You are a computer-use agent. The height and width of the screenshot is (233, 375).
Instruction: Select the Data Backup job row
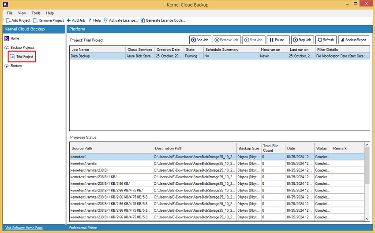(x=220, y=56)
